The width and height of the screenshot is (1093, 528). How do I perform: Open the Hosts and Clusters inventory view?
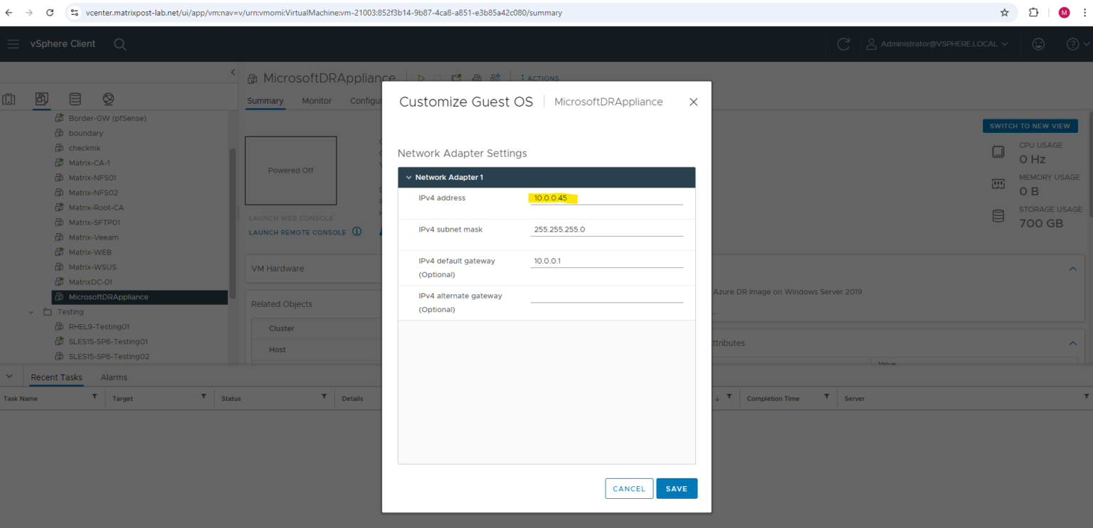(9, 99)
